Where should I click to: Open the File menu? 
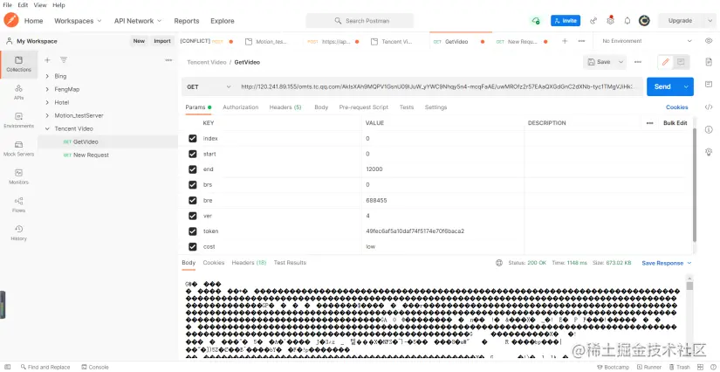(7, 5)
